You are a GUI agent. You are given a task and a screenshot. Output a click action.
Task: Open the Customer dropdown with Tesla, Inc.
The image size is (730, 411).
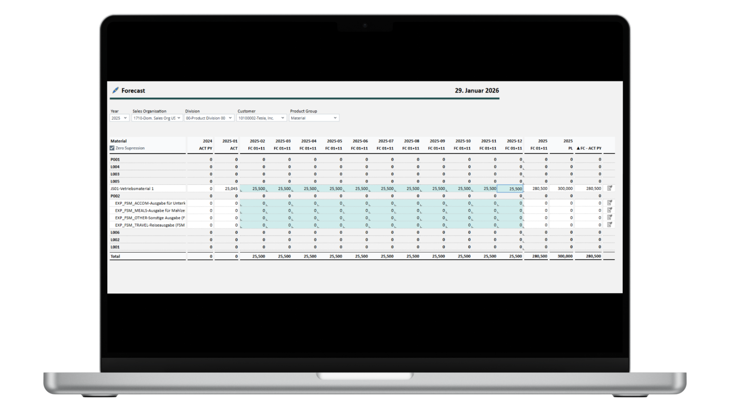click(261, 118)
